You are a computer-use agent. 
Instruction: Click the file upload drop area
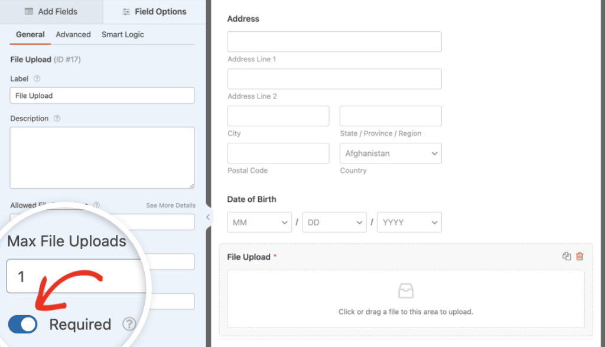406,299
